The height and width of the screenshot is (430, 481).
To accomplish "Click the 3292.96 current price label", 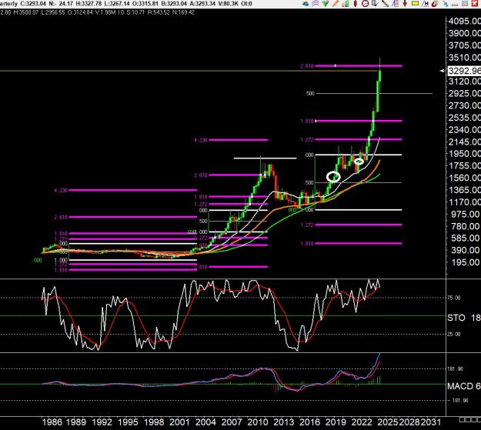I will coord(464,71).
